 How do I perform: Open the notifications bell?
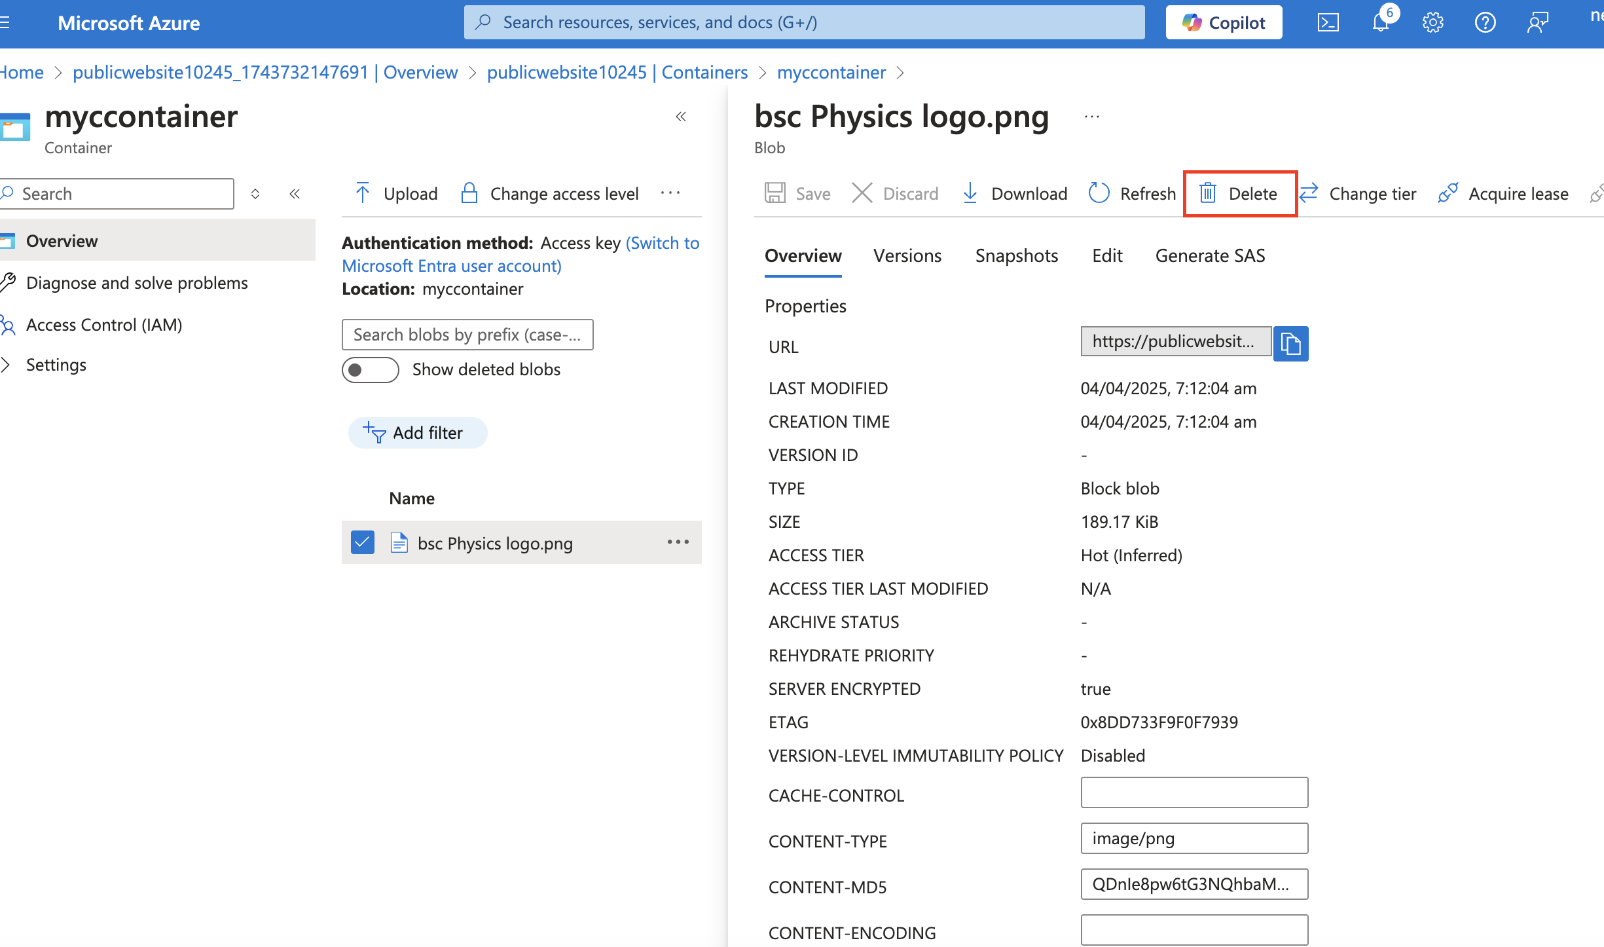1381,23
